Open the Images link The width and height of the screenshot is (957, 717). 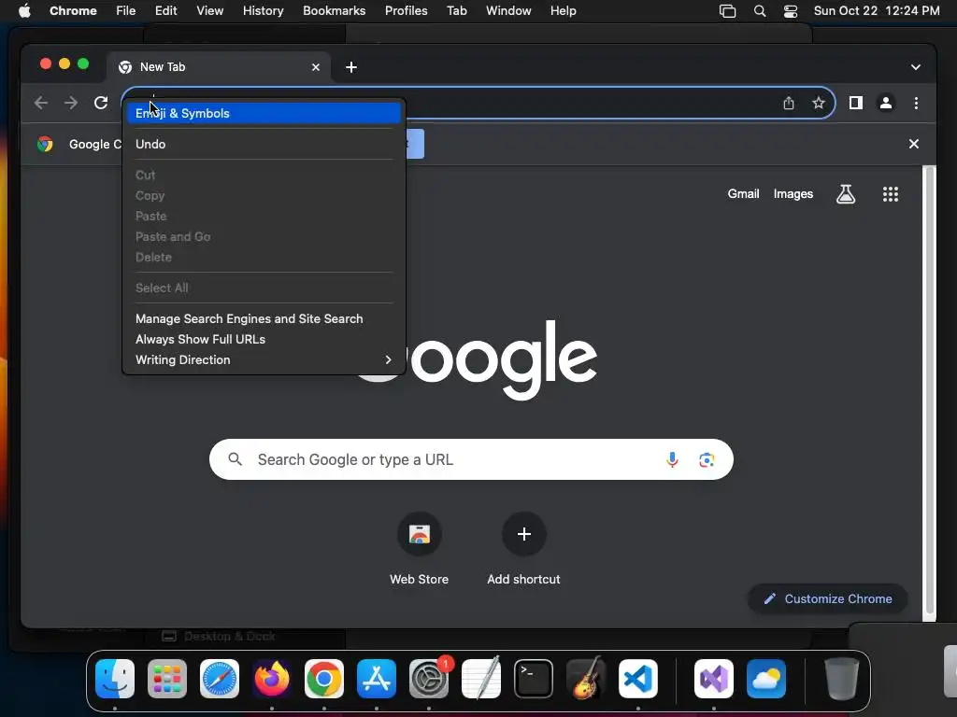[793, 194]
